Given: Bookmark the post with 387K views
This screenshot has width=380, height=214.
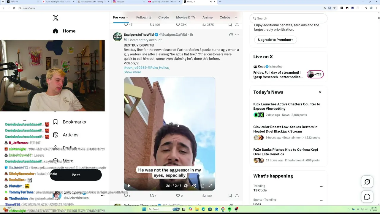Looking at the screenshot, I should click(x=230, y=25).
